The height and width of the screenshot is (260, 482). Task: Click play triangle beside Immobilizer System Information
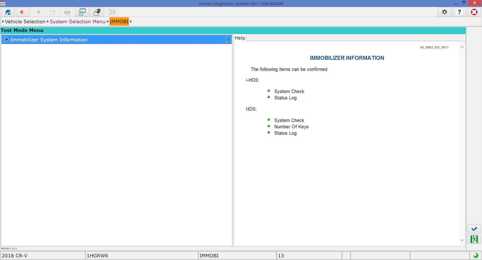click(x=6, y=40)
